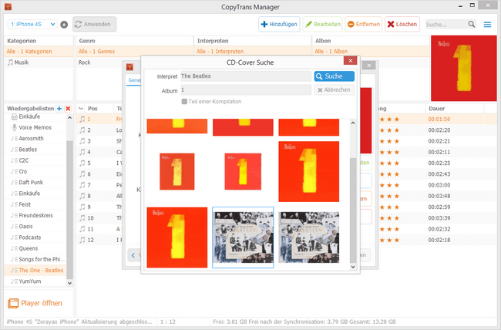Click the CopyTrans app icon in title bar
501x330 pixels.
click(8, 6)
